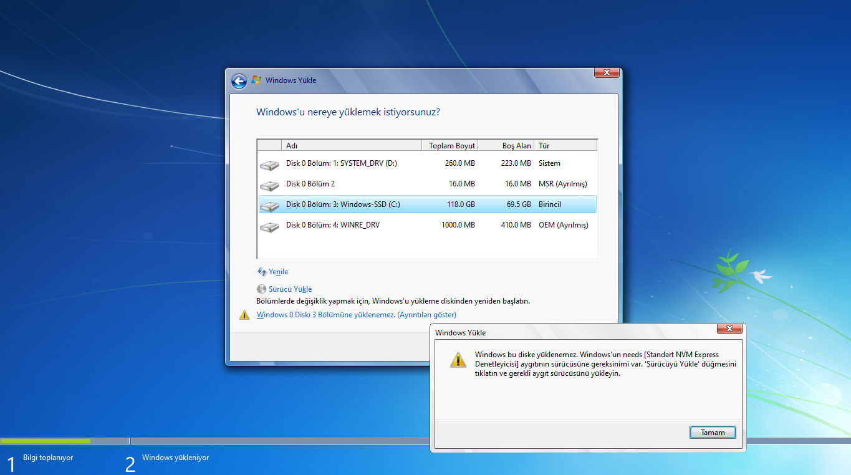Select the 'Disk 0 Bölüm 2' partition name

tap(310, 184)
